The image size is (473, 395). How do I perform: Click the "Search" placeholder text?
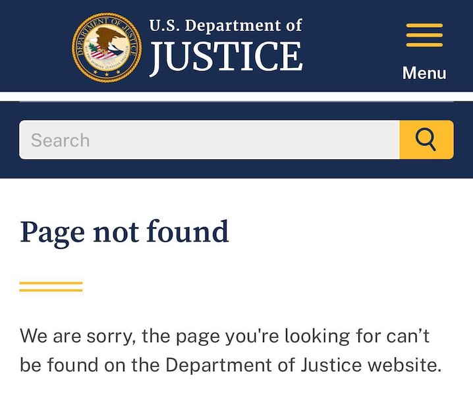coord(60,140)
